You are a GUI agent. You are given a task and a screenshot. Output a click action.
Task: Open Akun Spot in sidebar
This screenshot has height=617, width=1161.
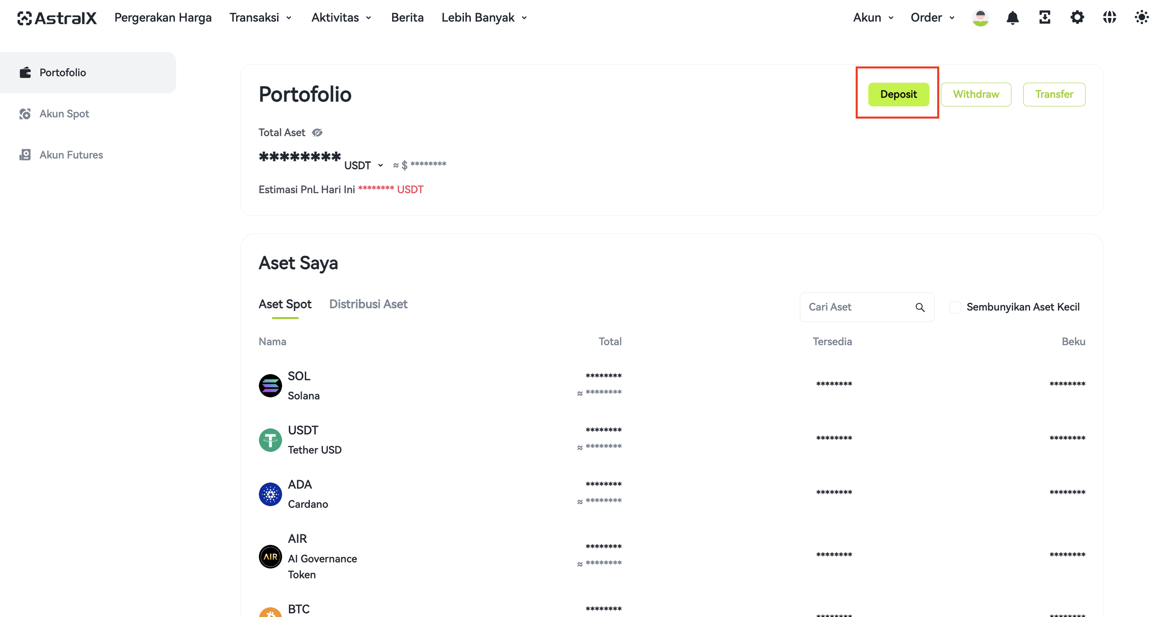[x=64, y=114]
